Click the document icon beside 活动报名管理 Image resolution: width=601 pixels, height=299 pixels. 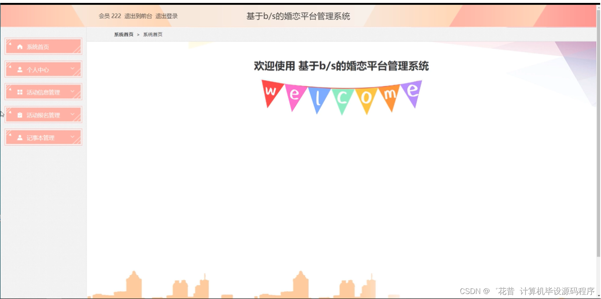coord(19,114)
